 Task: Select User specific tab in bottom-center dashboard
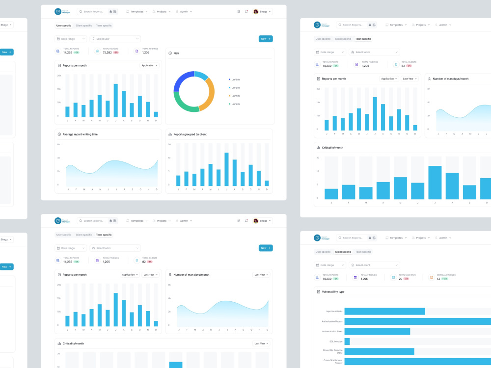click(64, 235)
